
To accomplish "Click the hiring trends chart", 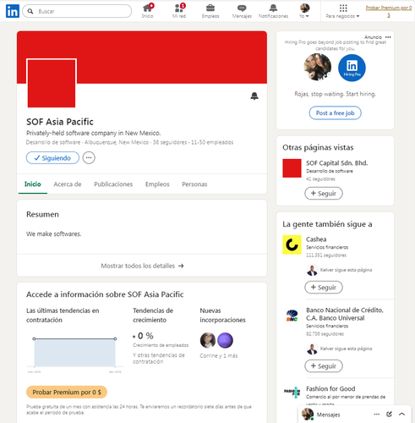I will point(74,354).
